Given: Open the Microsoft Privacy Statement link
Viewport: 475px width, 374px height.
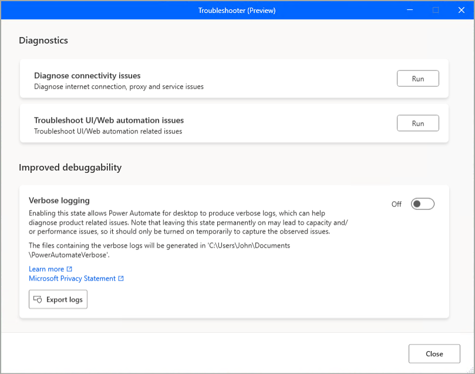Looking at the screenshot, I should click(x=72, y=278).
